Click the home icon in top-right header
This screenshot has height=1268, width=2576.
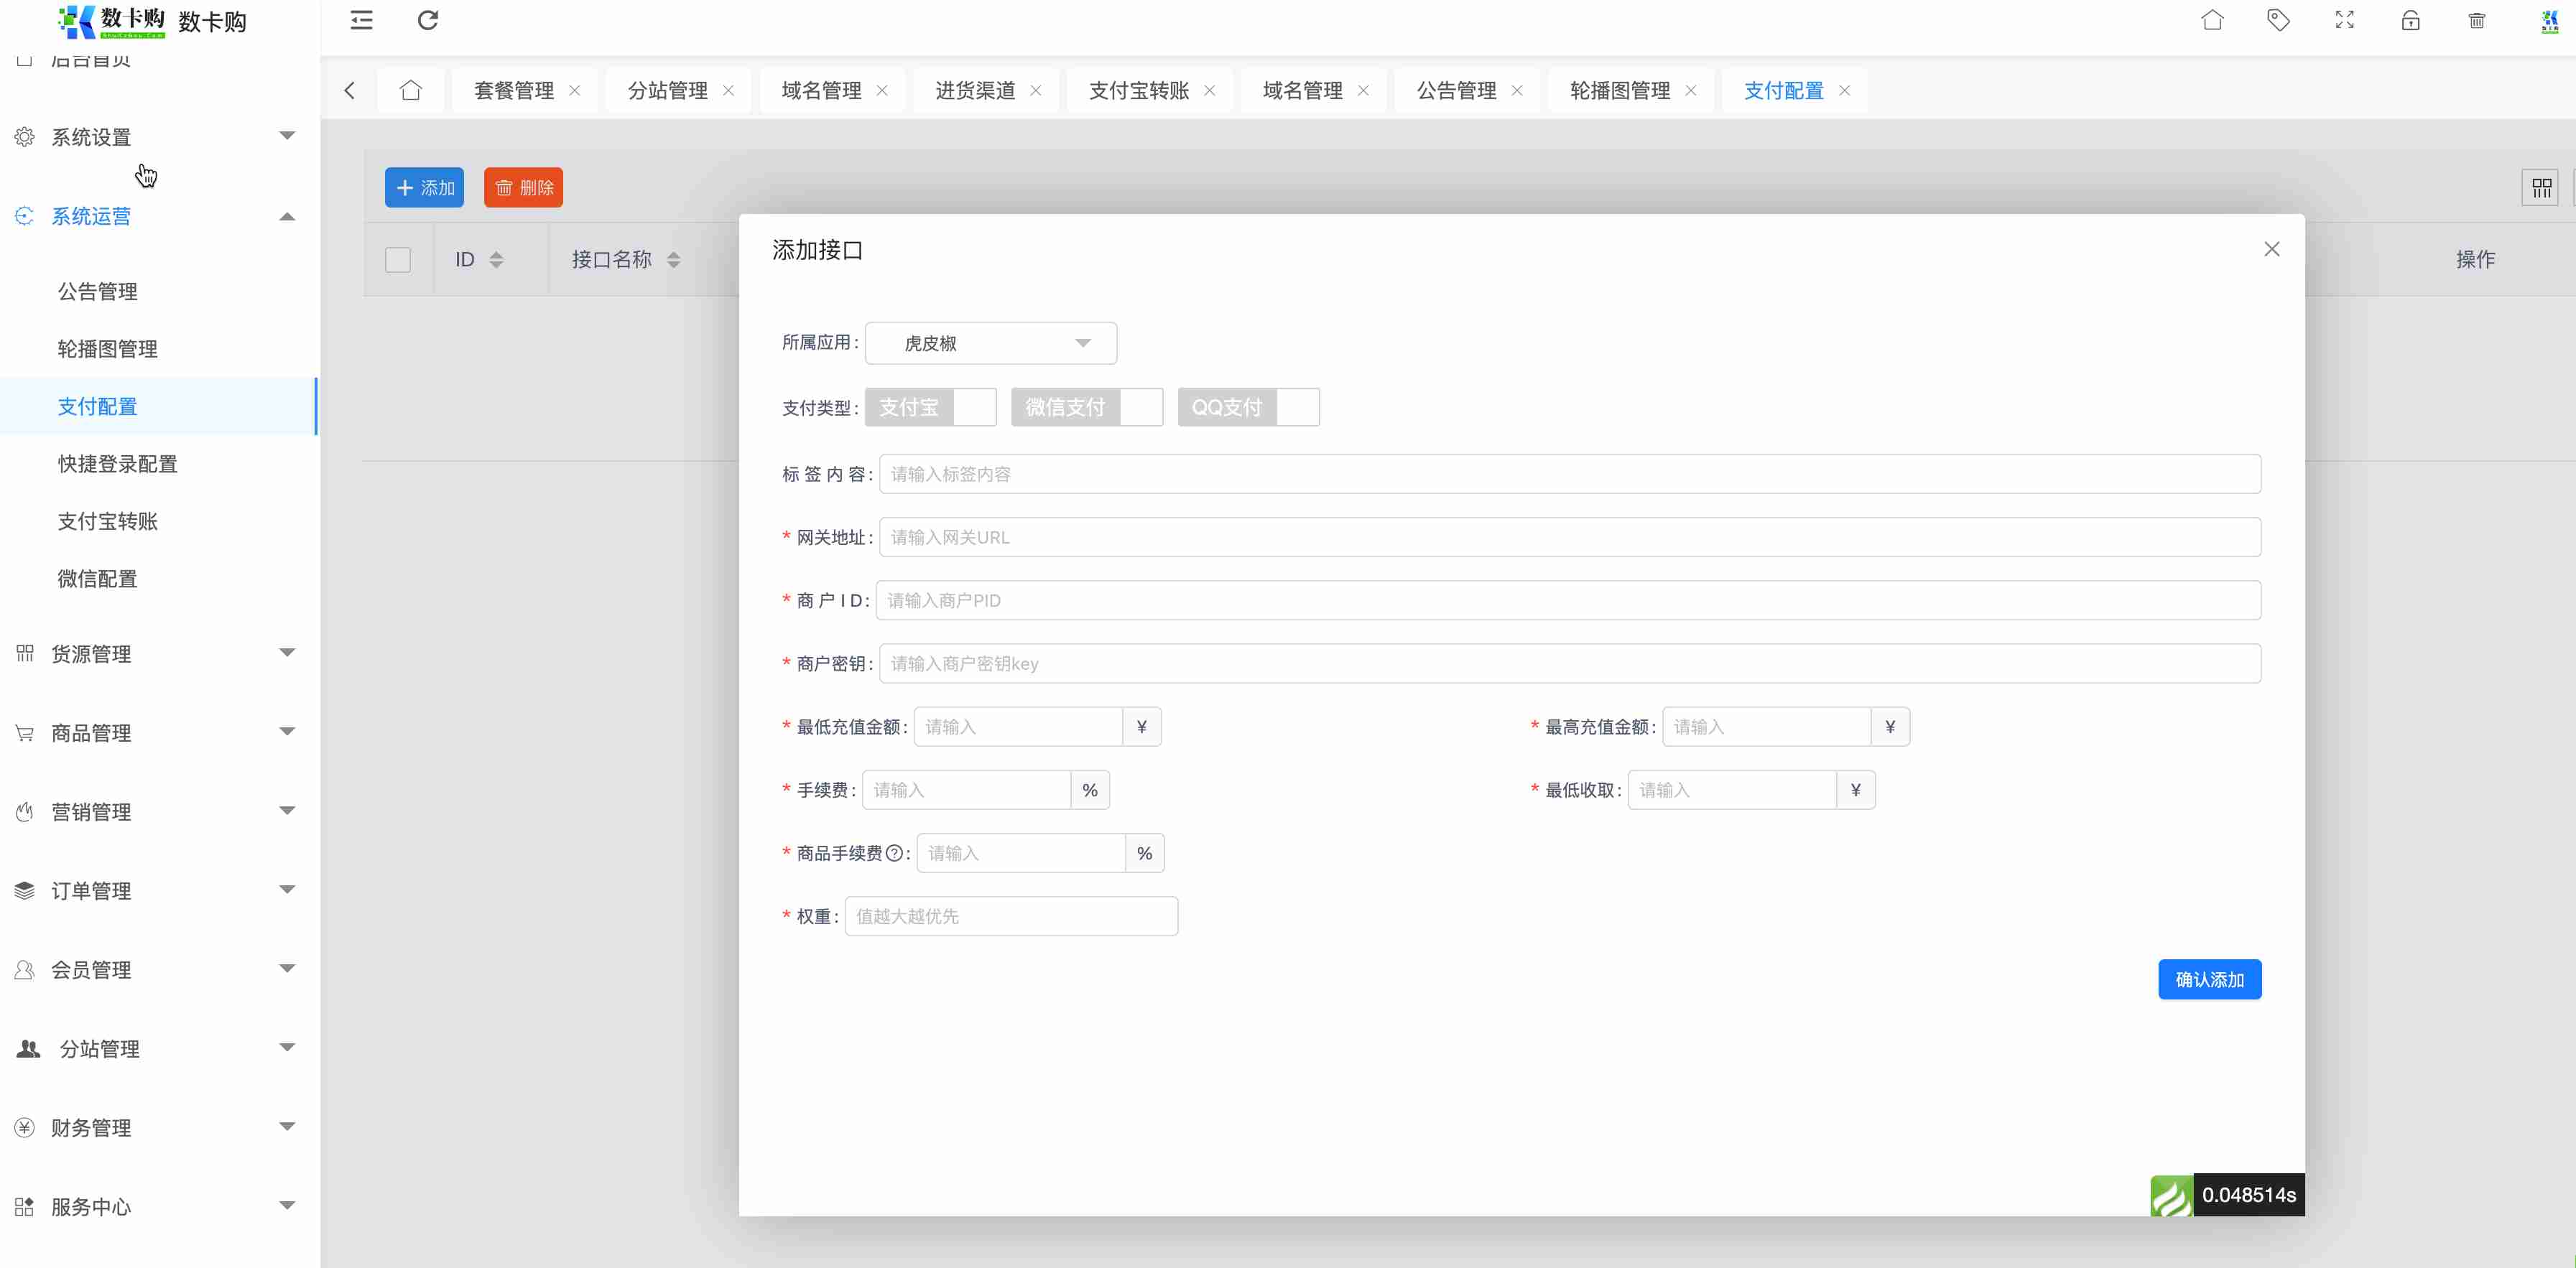2212,20
